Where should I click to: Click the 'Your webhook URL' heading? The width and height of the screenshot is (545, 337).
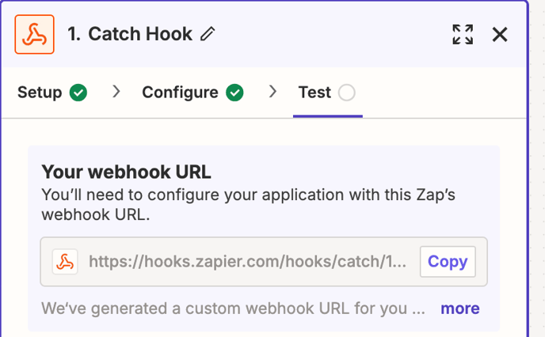126,172
